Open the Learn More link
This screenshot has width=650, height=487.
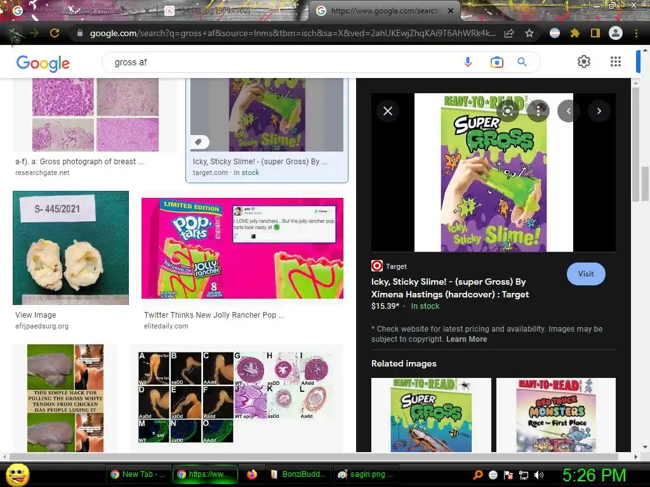point(467,339)
